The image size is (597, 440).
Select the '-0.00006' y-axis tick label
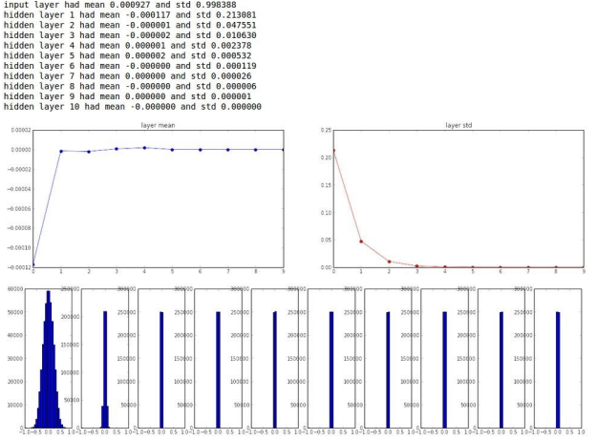pyautogui.click(x=21, y=209)
